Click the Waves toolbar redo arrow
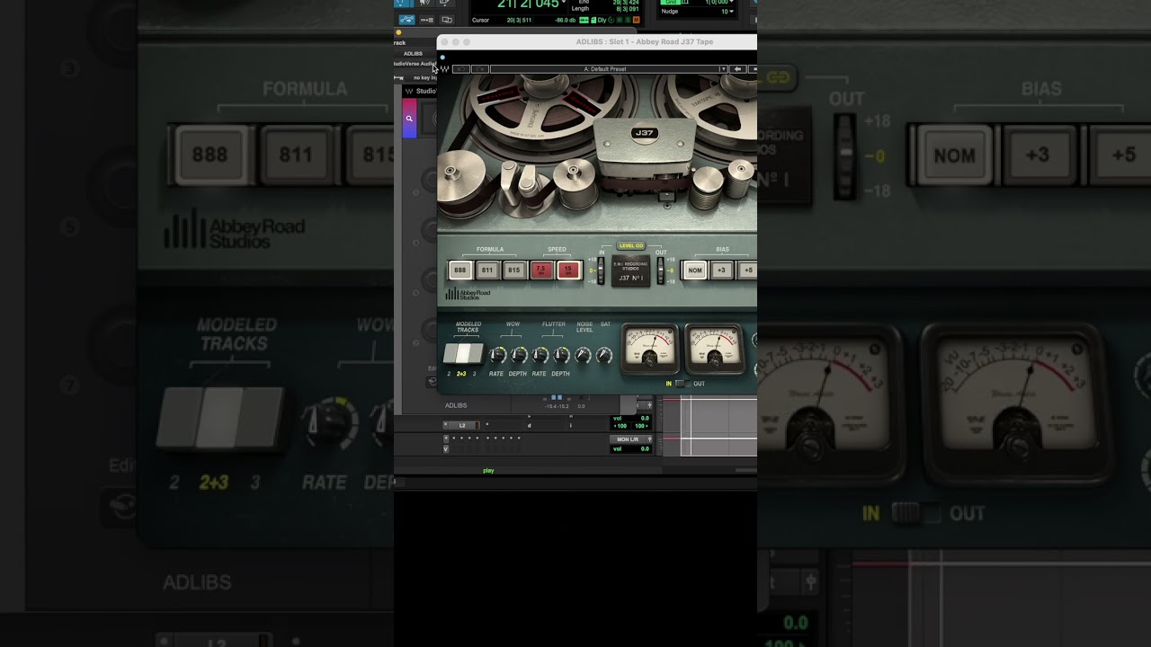 click(x=480, y=69)
